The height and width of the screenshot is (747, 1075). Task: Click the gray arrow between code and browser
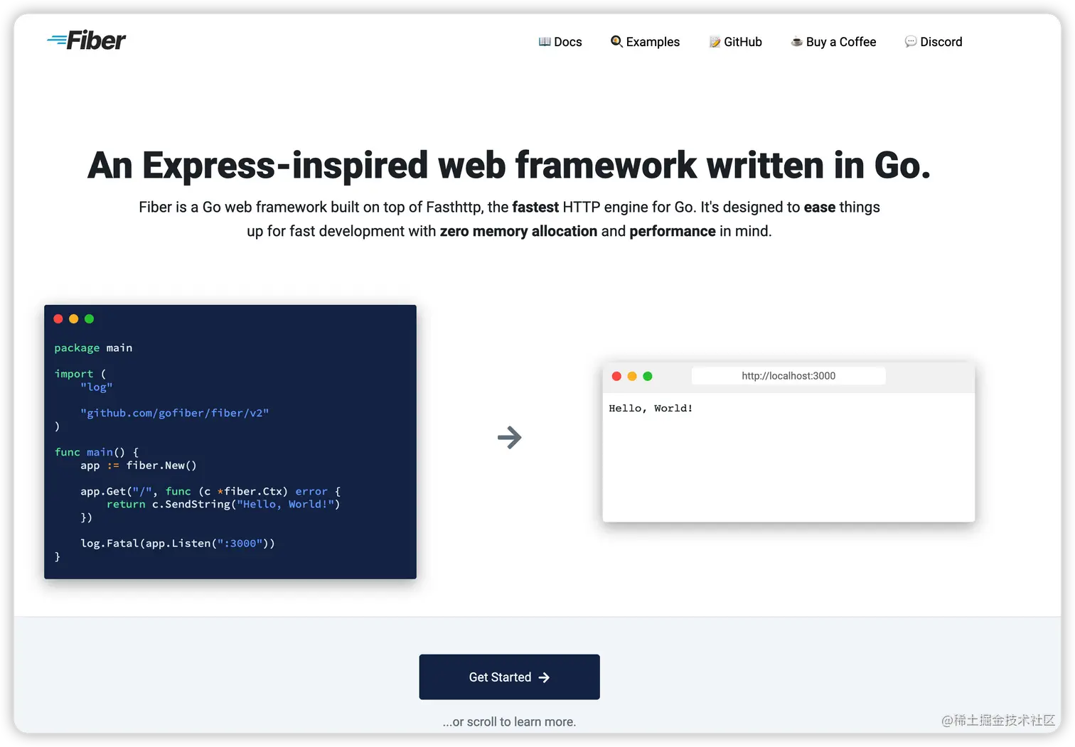click(x=509, y=437)
